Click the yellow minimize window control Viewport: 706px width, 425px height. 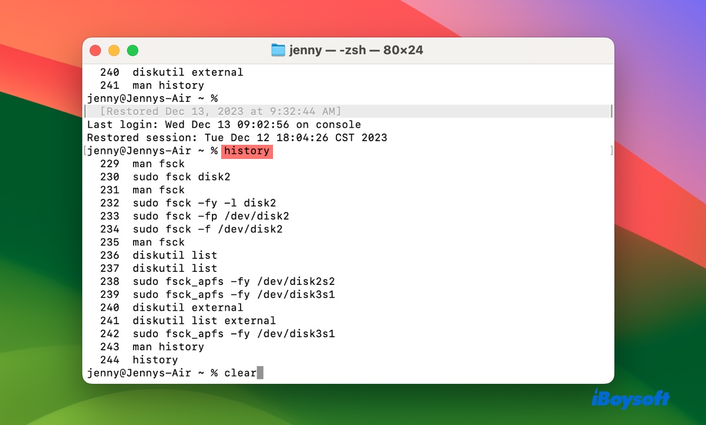tap(114, 50)
